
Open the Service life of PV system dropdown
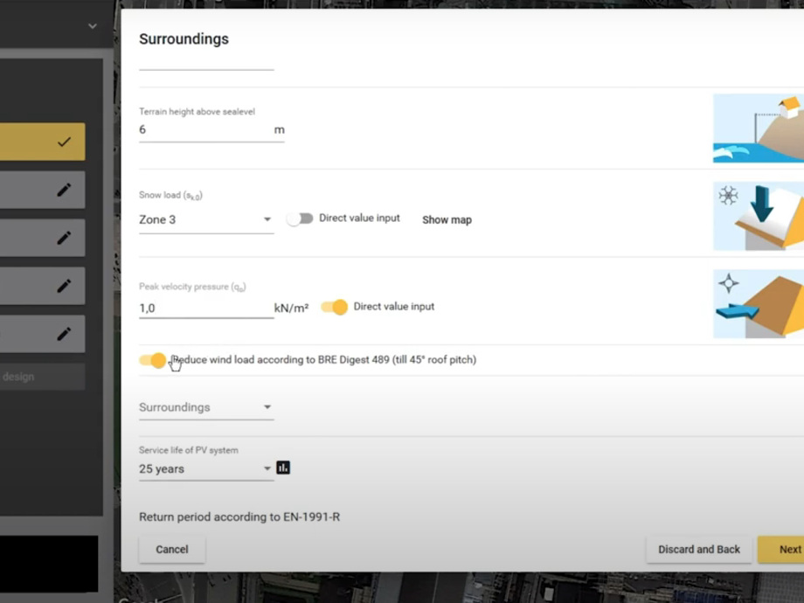pos(205,469)
